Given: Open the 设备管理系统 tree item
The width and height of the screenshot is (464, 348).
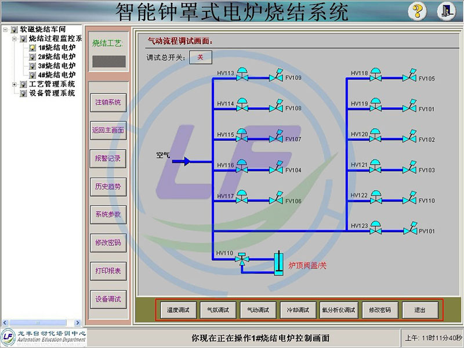Looking at the screenshot, I should (52, 93).
